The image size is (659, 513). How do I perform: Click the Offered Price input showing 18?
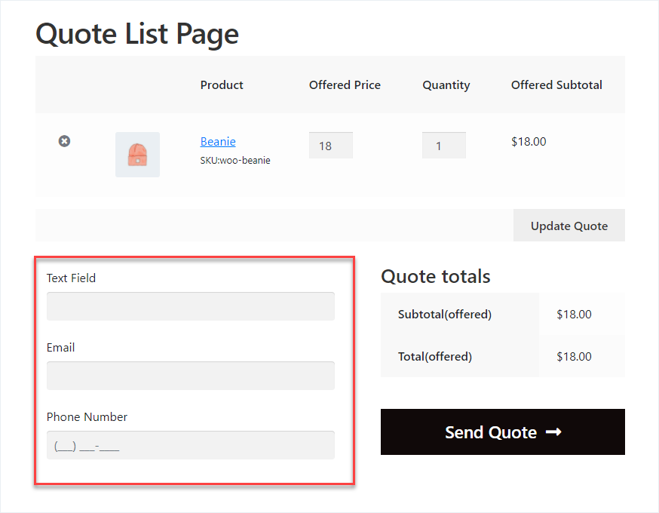[x=330, y=145]
